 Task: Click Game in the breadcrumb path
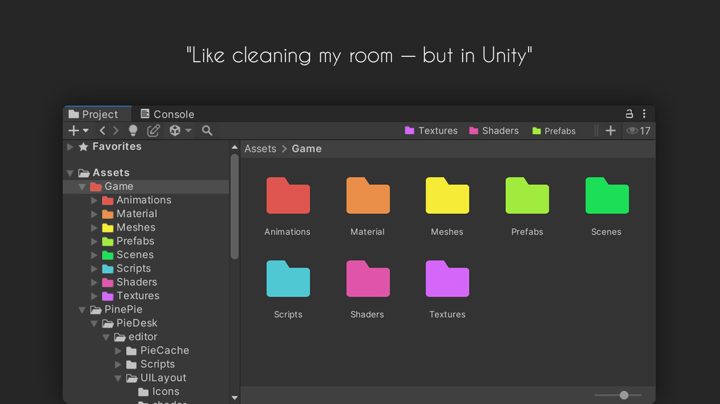(x=307, y=149)
